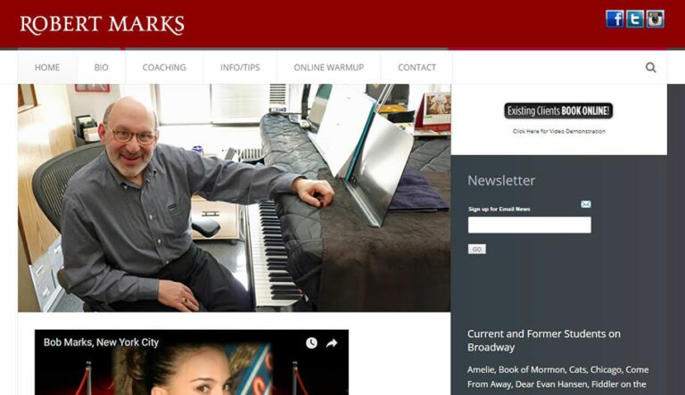Click Existing Clients Book Online button
Viewport: 685px width, 395px height.
[x=558, y=111]
